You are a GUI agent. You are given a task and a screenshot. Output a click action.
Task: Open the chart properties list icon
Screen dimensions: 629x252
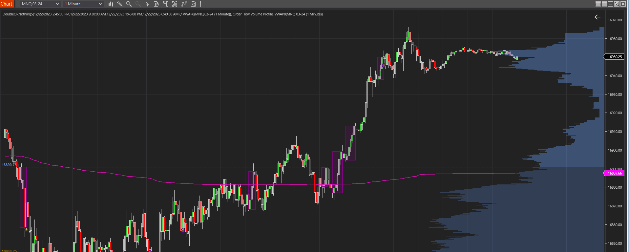(202, 4)
